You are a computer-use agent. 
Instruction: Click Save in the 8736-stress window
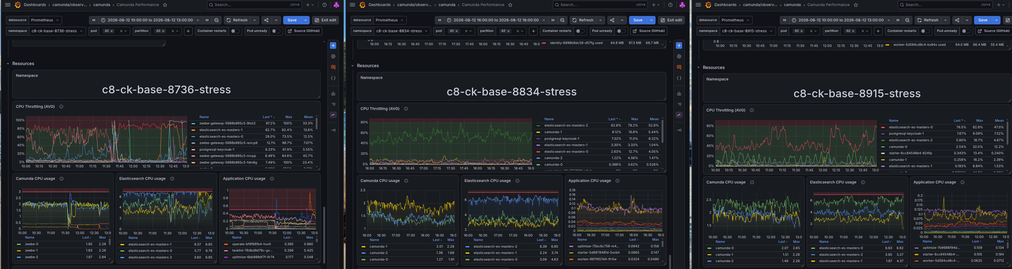click(292, 20)
